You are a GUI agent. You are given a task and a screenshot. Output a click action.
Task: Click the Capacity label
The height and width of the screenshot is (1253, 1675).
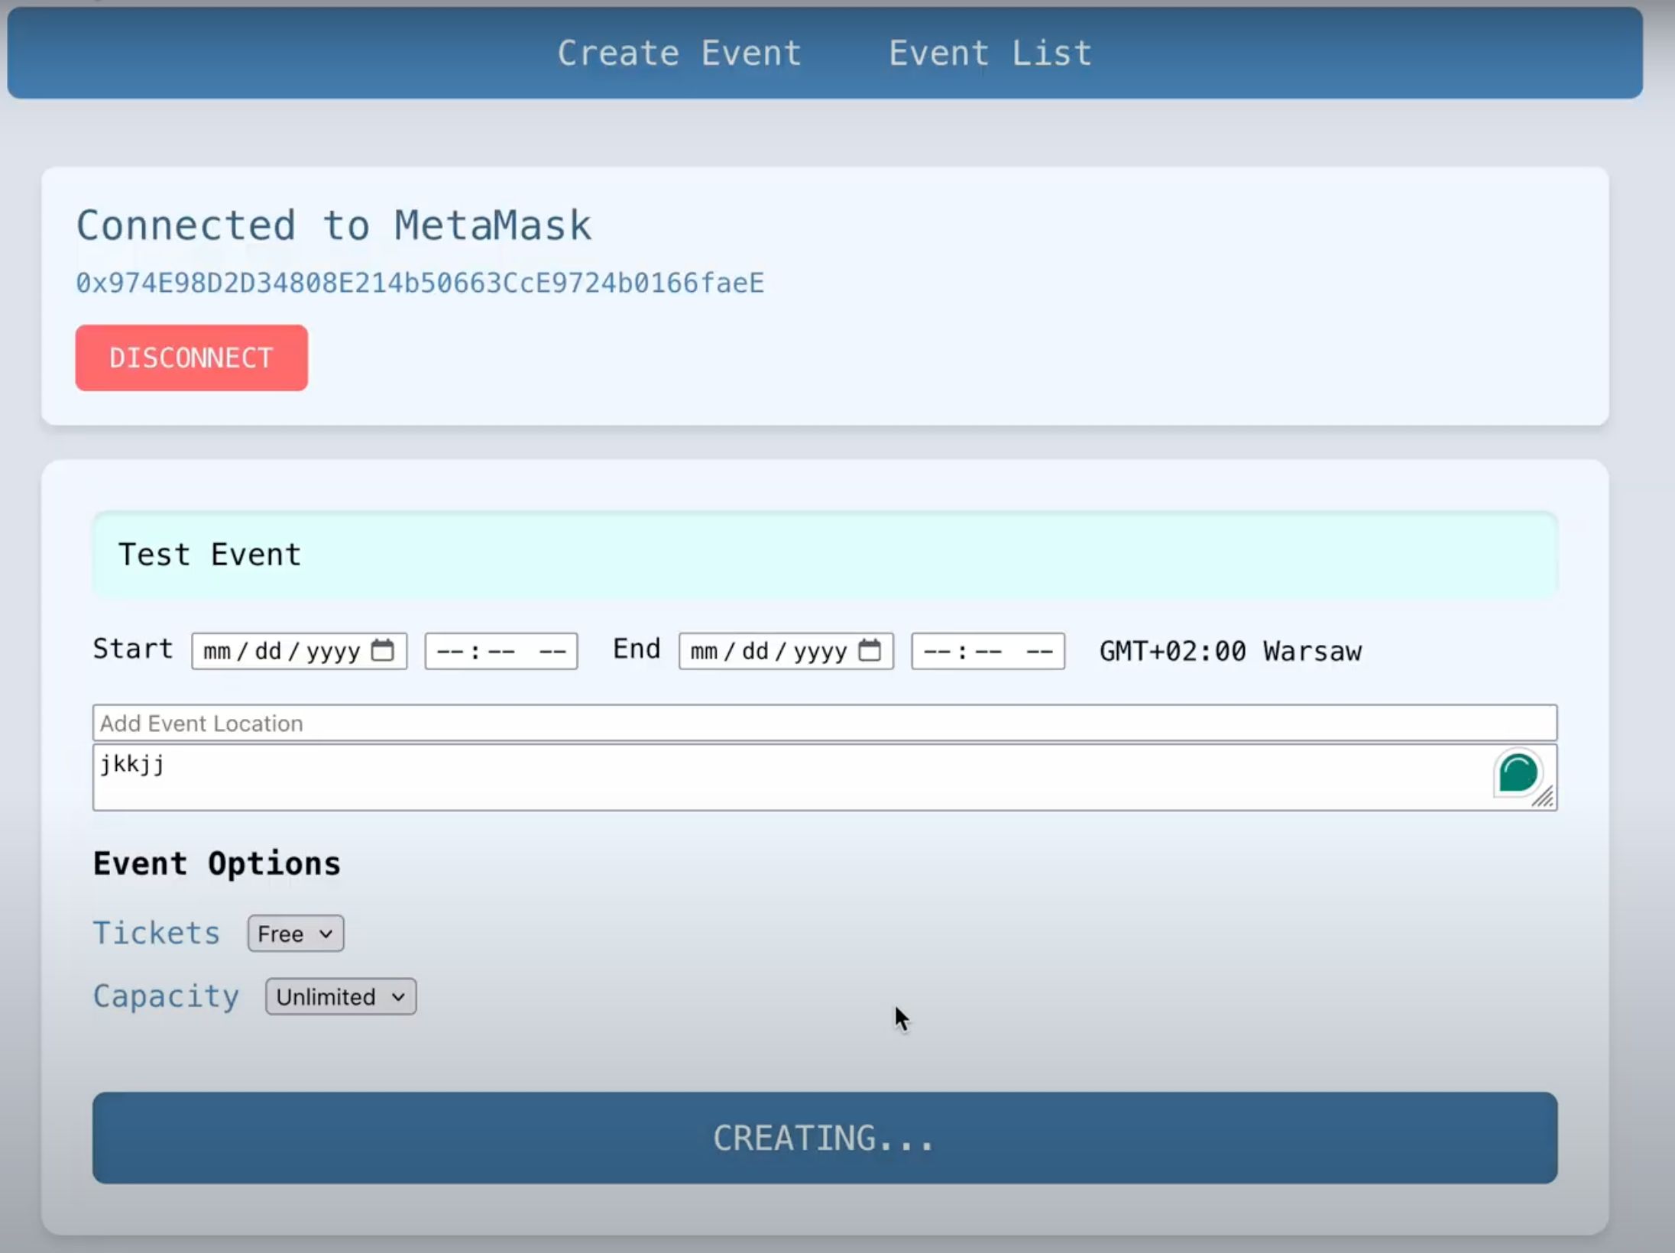pos(166,996)
